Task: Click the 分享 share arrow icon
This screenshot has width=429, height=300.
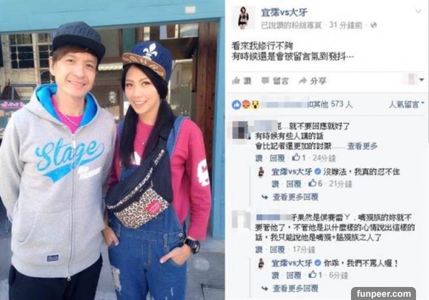Action: click(x=303, y=81)
